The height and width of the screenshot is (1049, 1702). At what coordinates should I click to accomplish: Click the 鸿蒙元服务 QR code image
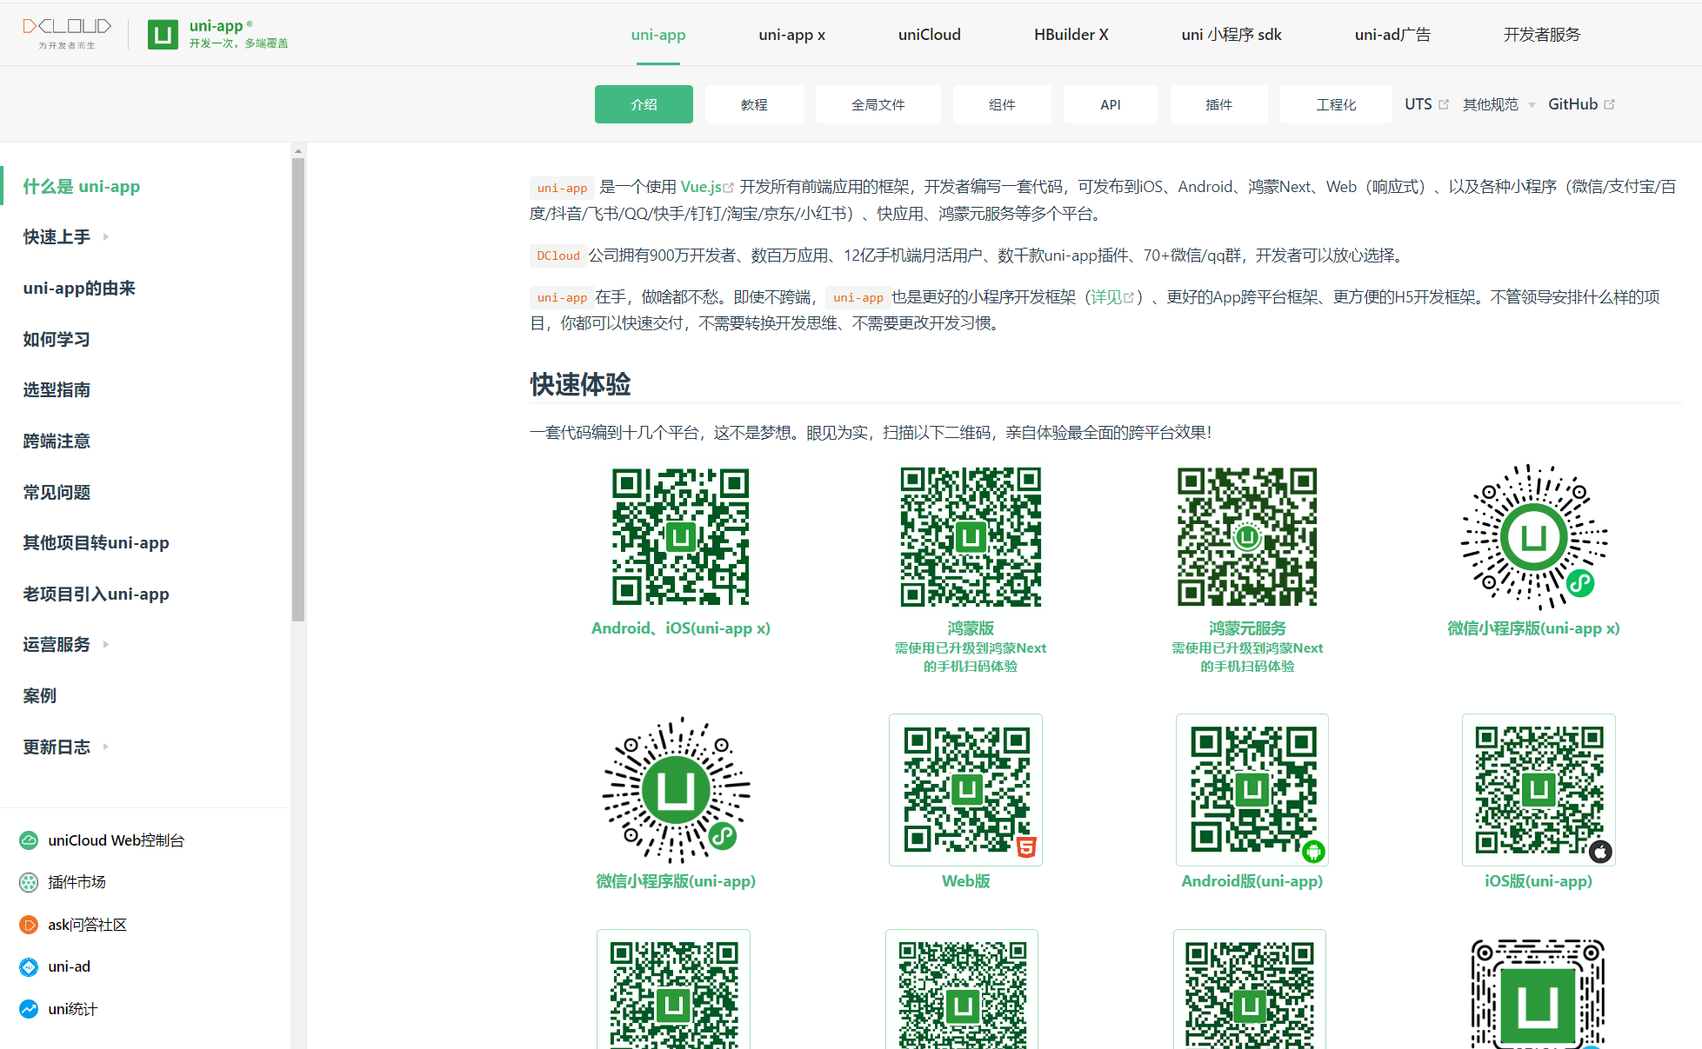pos(1247,537)
